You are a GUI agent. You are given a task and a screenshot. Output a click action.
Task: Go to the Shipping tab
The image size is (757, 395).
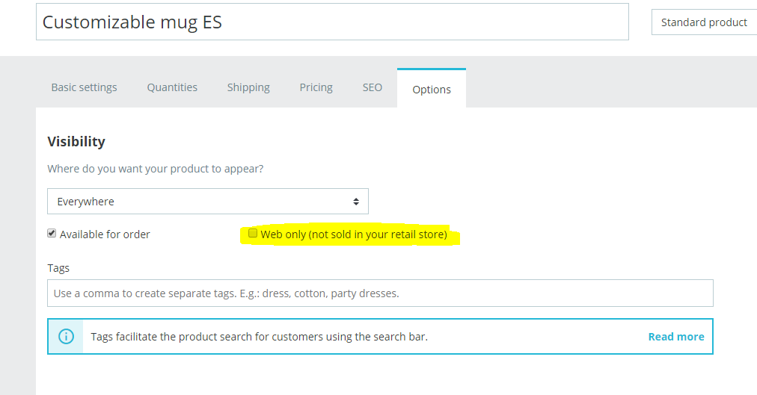click(x=248, y=87)
